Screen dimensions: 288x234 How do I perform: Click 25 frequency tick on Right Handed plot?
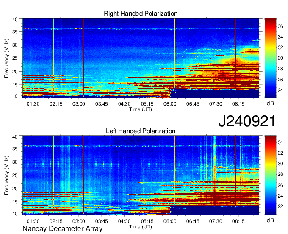(x=15, y=58)
